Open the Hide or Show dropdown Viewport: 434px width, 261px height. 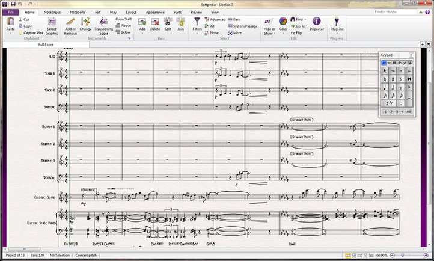click(x=269, y=26)
